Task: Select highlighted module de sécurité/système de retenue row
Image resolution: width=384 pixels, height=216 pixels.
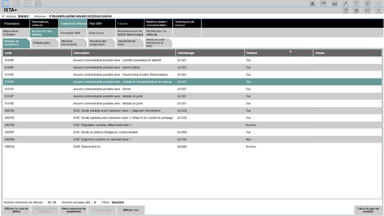Action: click(192, 82)
